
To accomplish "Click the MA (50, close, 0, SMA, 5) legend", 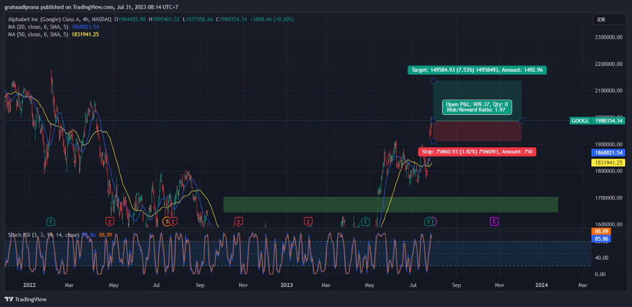I will [38, 35].
